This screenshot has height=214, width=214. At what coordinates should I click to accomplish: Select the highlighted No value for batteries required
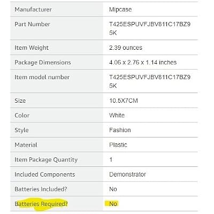coord(113,204)
